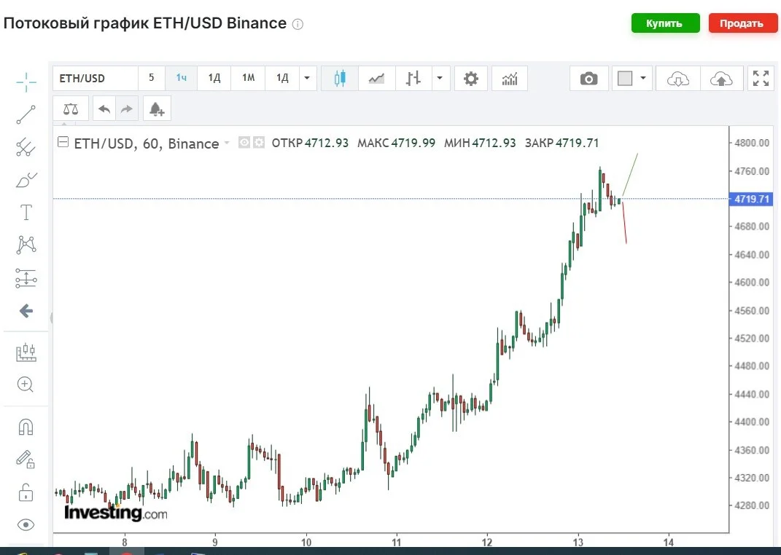Image resolution: width=781 pixels, height=555 pixels.
Task: Switch to area line chart style
Action: [x=376, y=79]
